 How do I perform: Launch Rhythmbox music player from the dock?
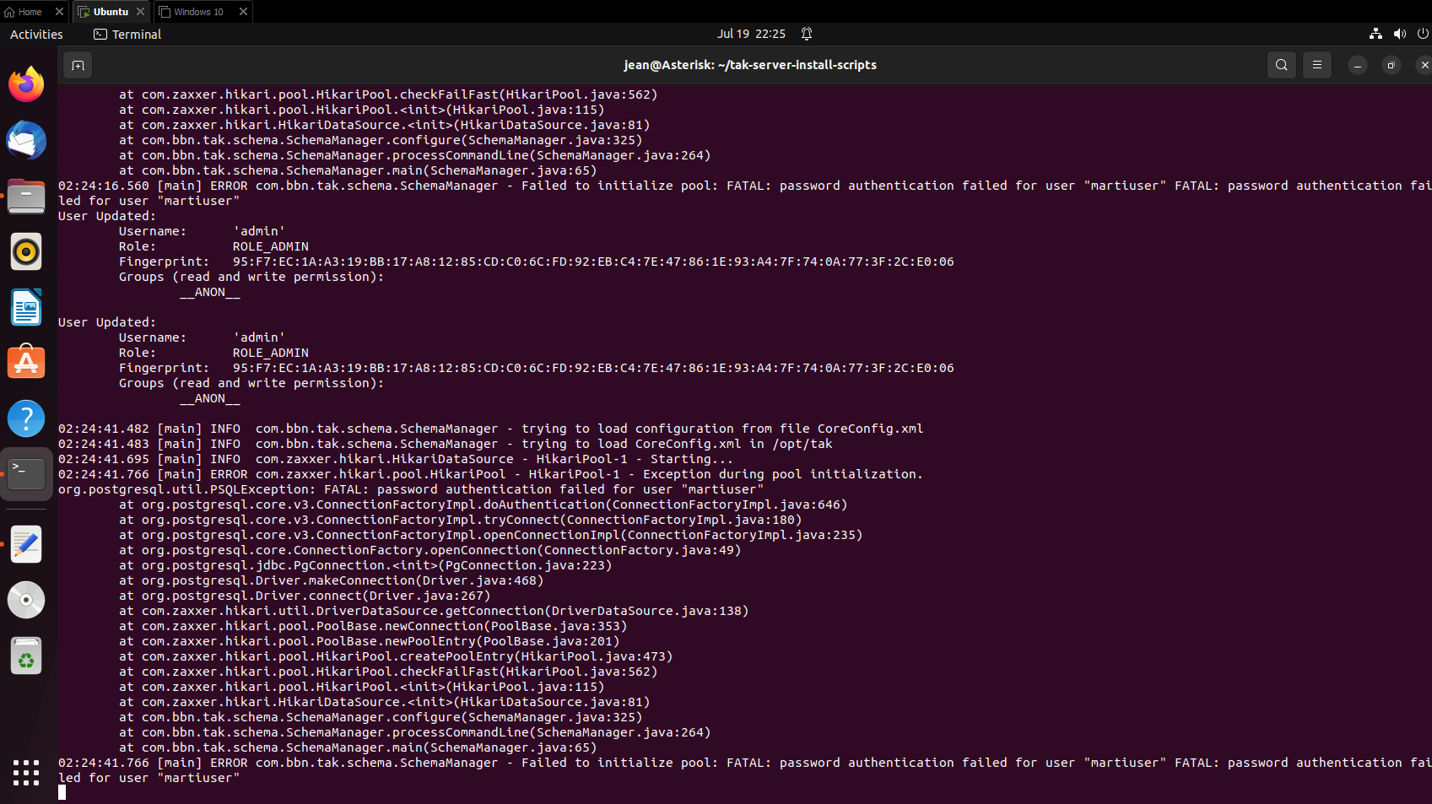tap(26, 251)
